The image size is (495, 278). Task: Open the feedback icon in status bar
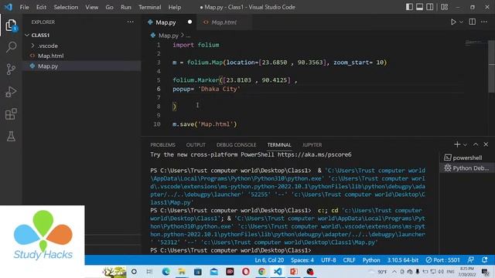click(x=470, y=260)
